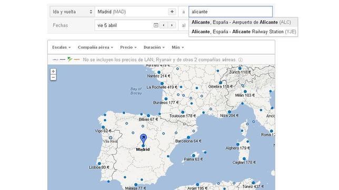This screenshot has width=339, height=190.
Task: Select Toulouse 178 € destination on map
Action: 183,116
